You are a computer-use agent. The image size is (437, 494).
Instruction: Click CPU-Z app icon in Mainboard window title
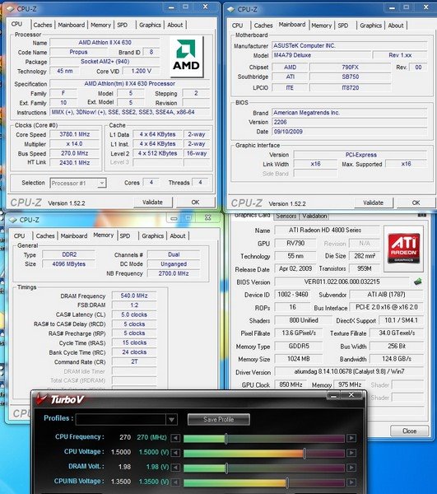(x=231, y=9)
